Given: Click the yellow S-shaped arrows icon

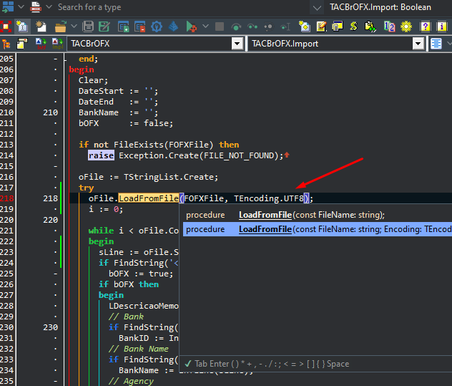Looking at the screenshot, I should [354, 26].
